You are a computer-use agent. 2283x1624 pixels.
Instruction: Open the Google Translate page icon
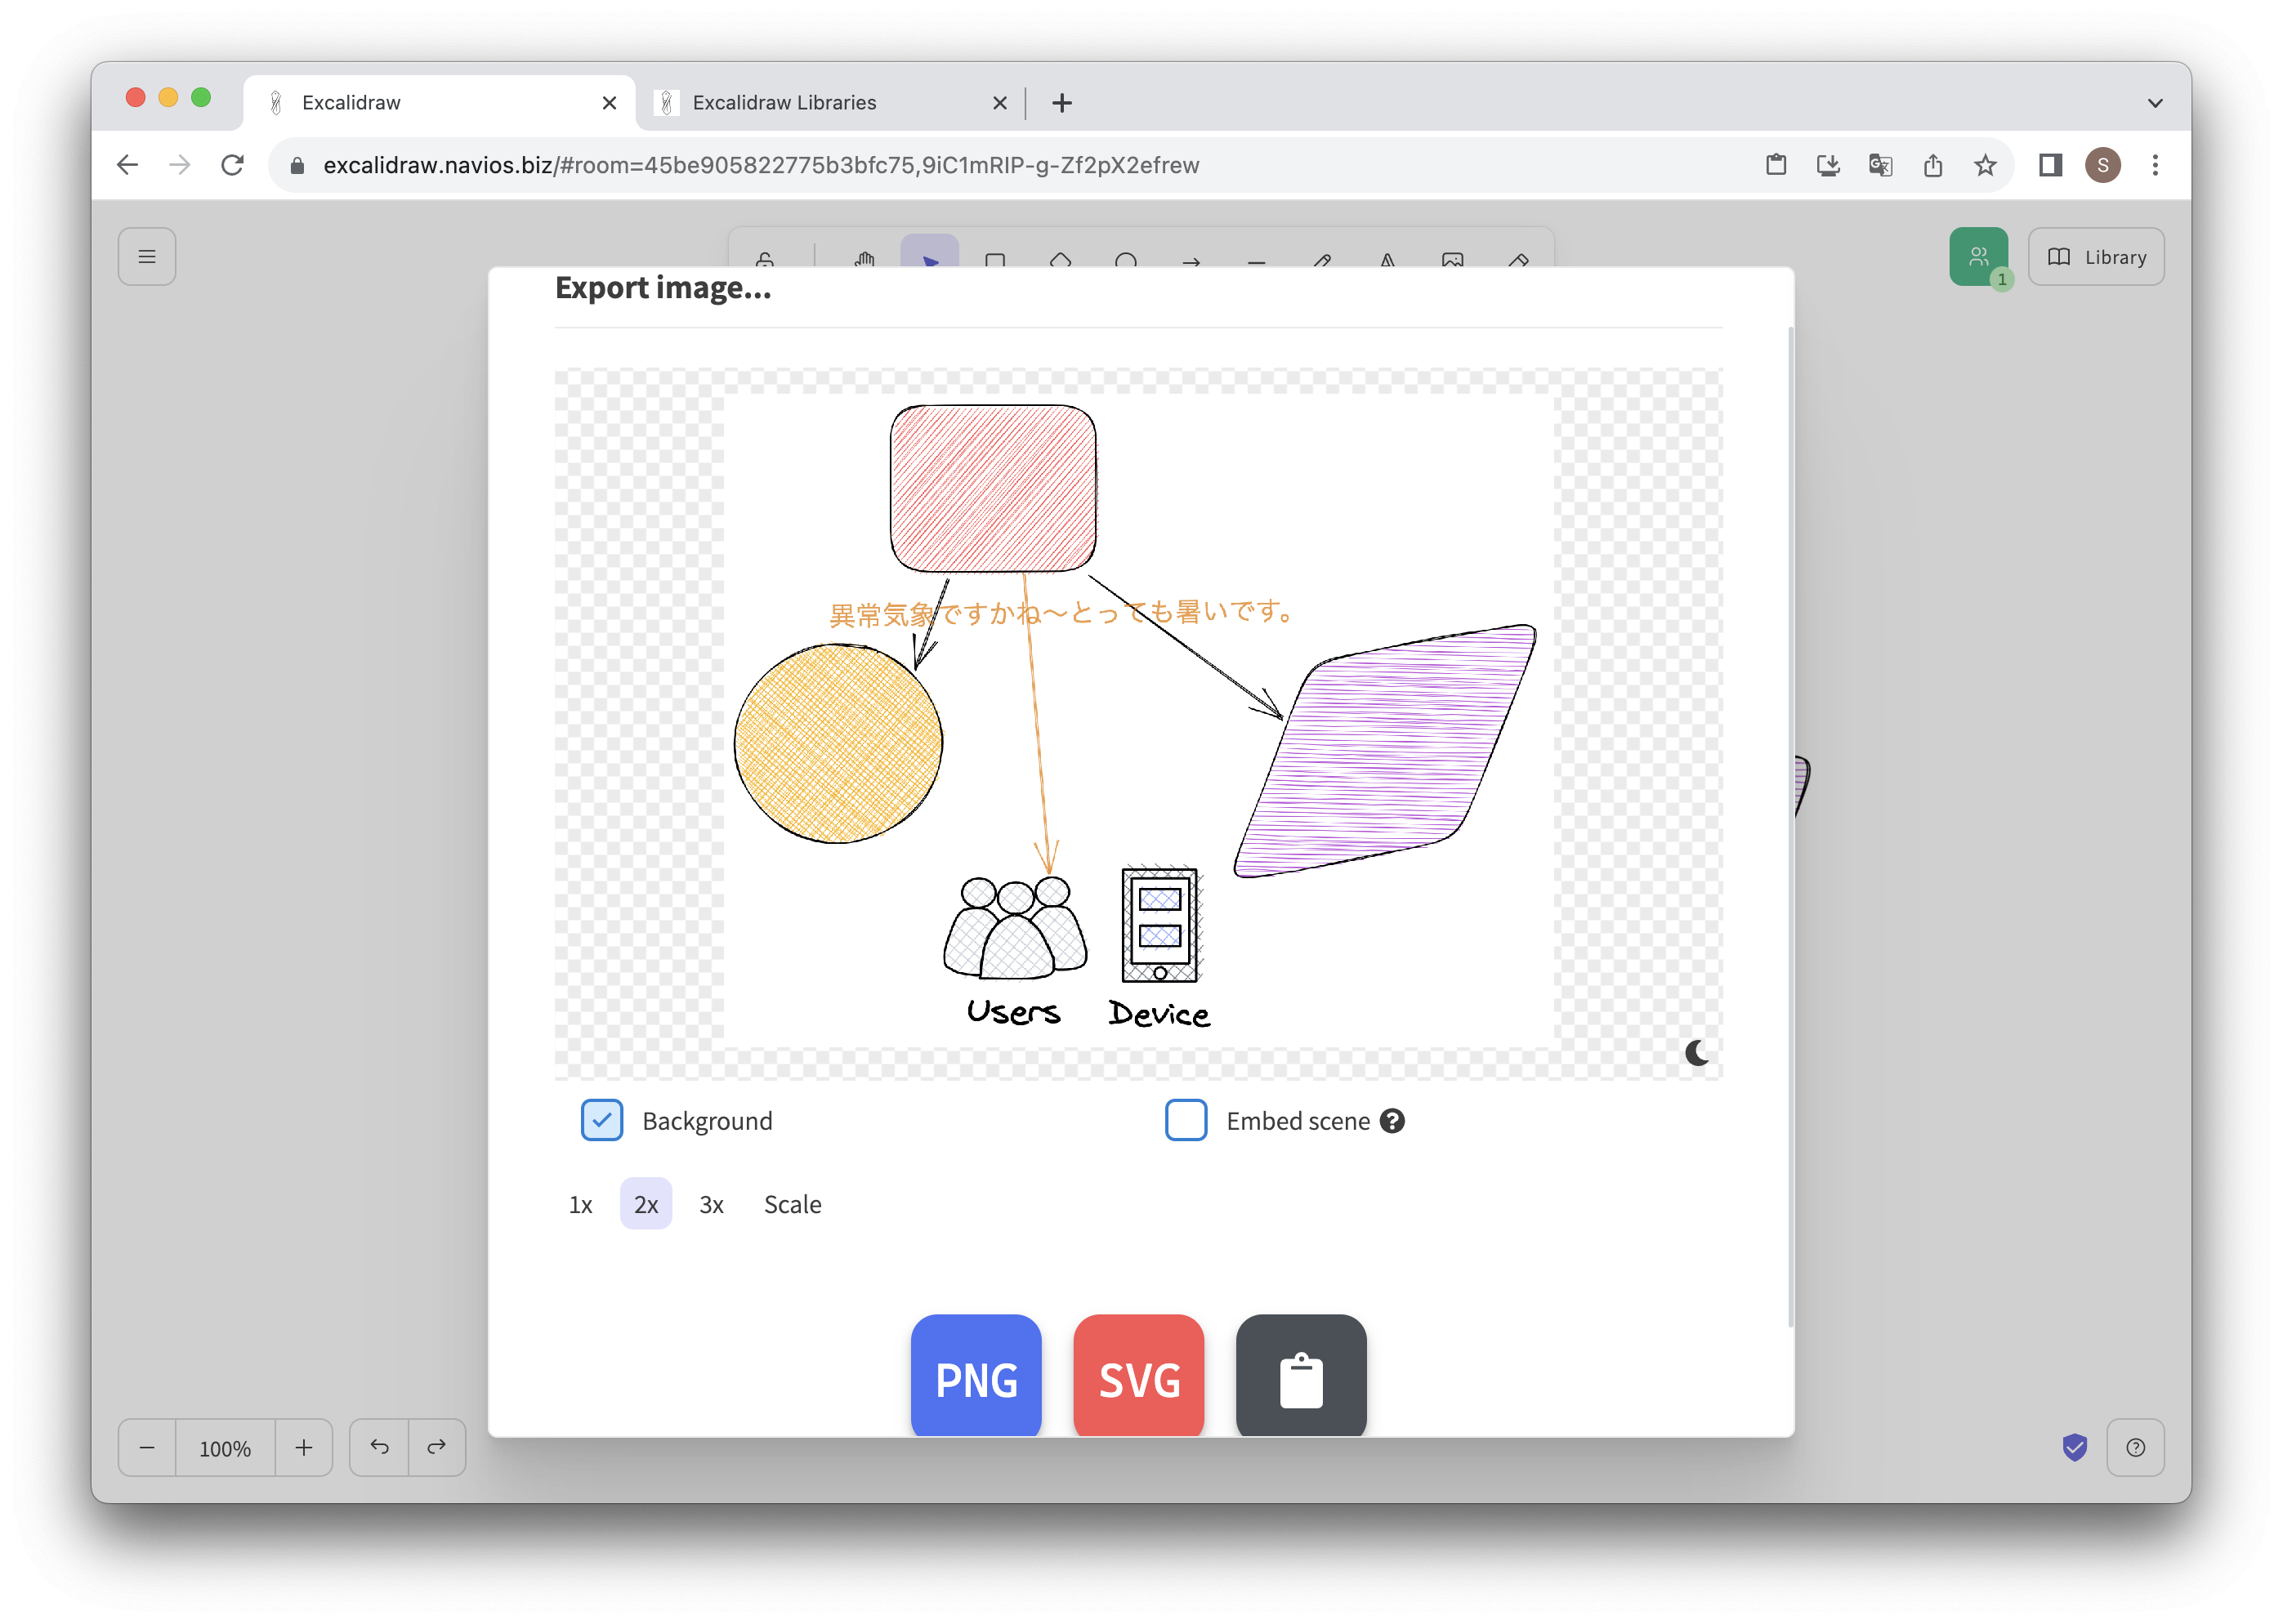(x=1880, y=165)
